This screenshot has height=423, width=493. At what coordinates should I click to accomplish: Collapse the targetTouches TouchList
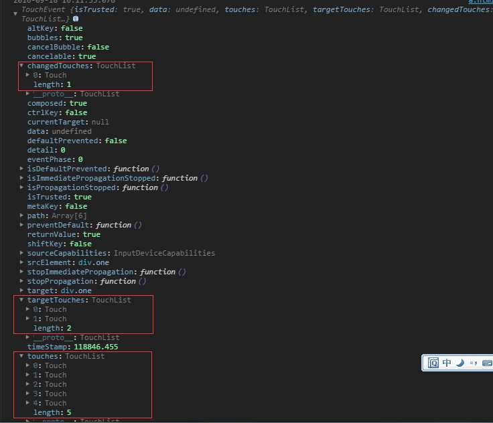(21, 300)
